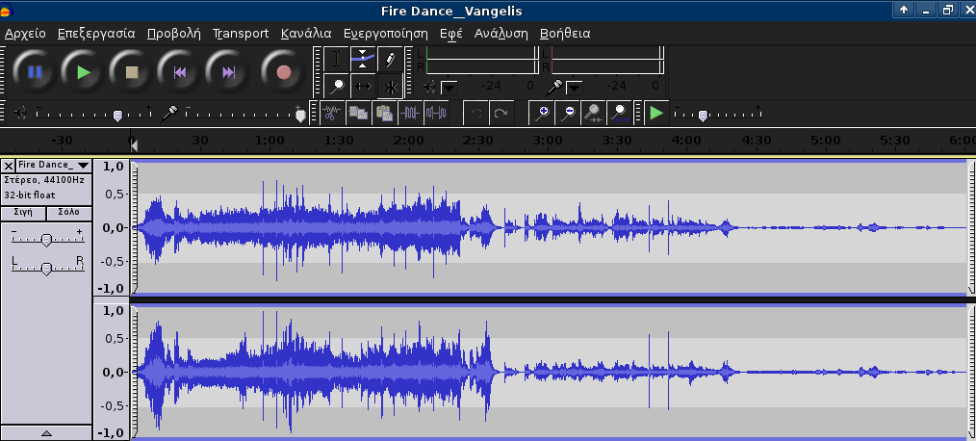
Task: Open the Βοήθεια menu
Action: coord(565,34)
